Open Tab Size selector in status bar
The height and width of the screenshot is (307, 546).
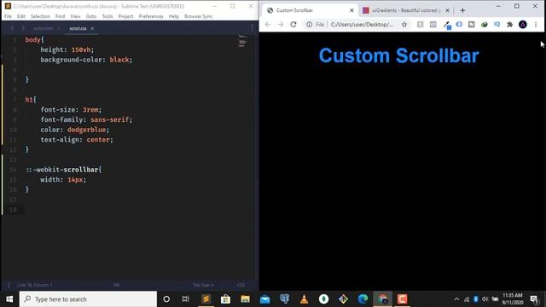203,285
